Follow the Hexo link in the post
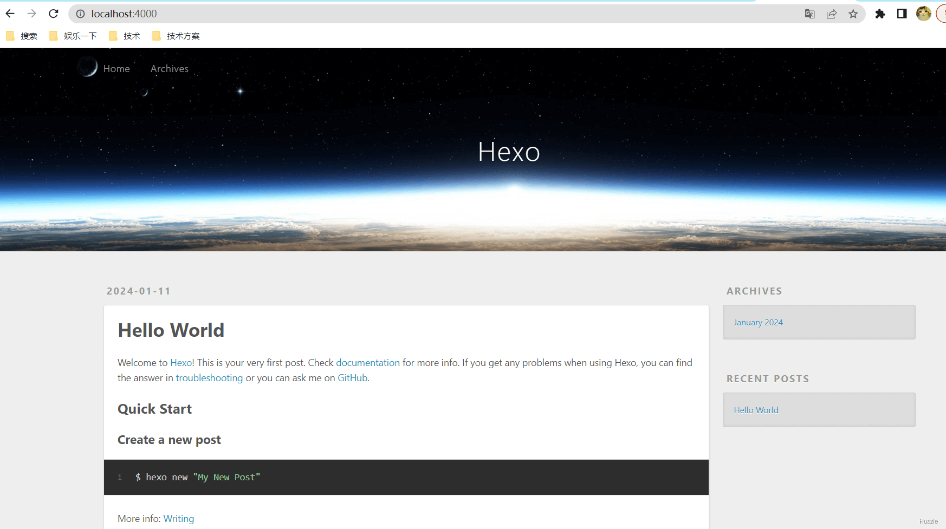946x529 pixels. point(181,363)
